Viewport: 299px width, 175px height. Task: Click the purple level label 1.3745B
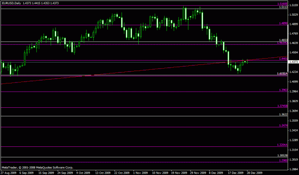tap(282, 106)
